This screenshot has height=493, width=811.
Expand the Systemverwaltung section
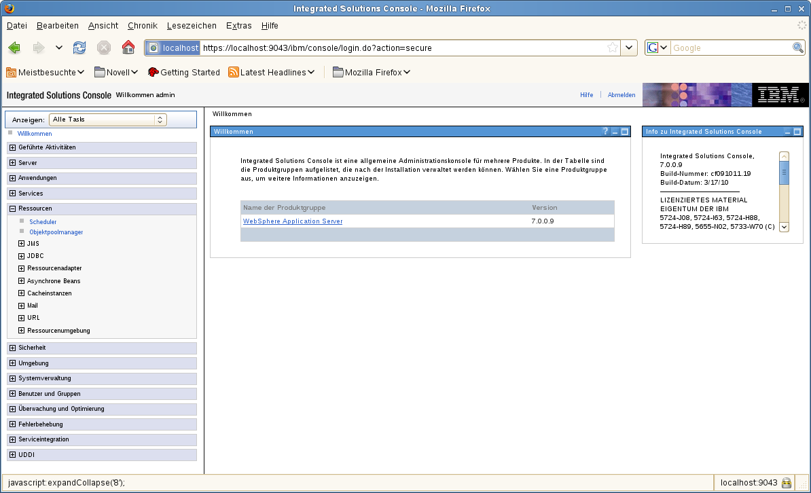point(12,378)
